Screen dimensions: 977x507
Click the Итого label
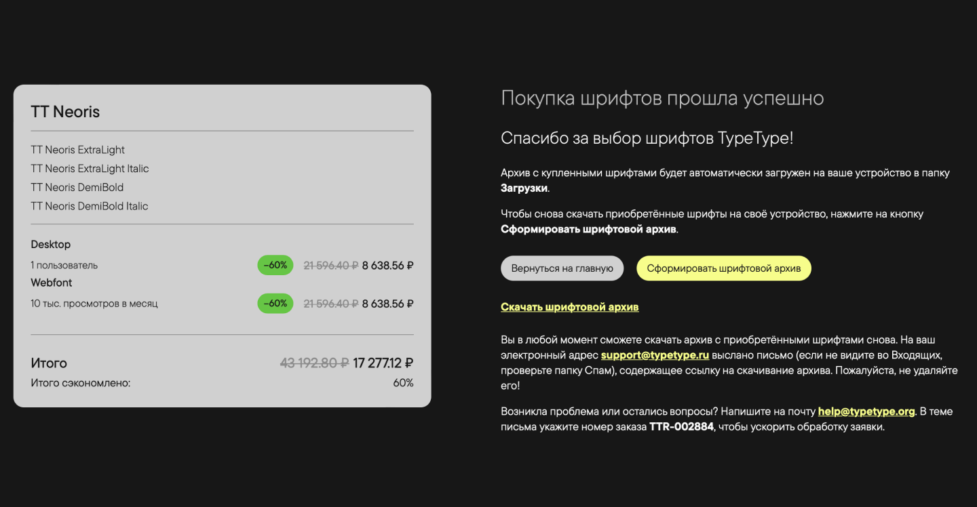pyautogui.click(x=49, y=363)
